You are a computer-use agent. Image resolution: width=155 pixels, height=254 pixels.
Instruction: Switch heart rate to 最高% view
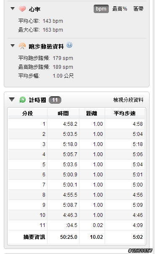120,9
